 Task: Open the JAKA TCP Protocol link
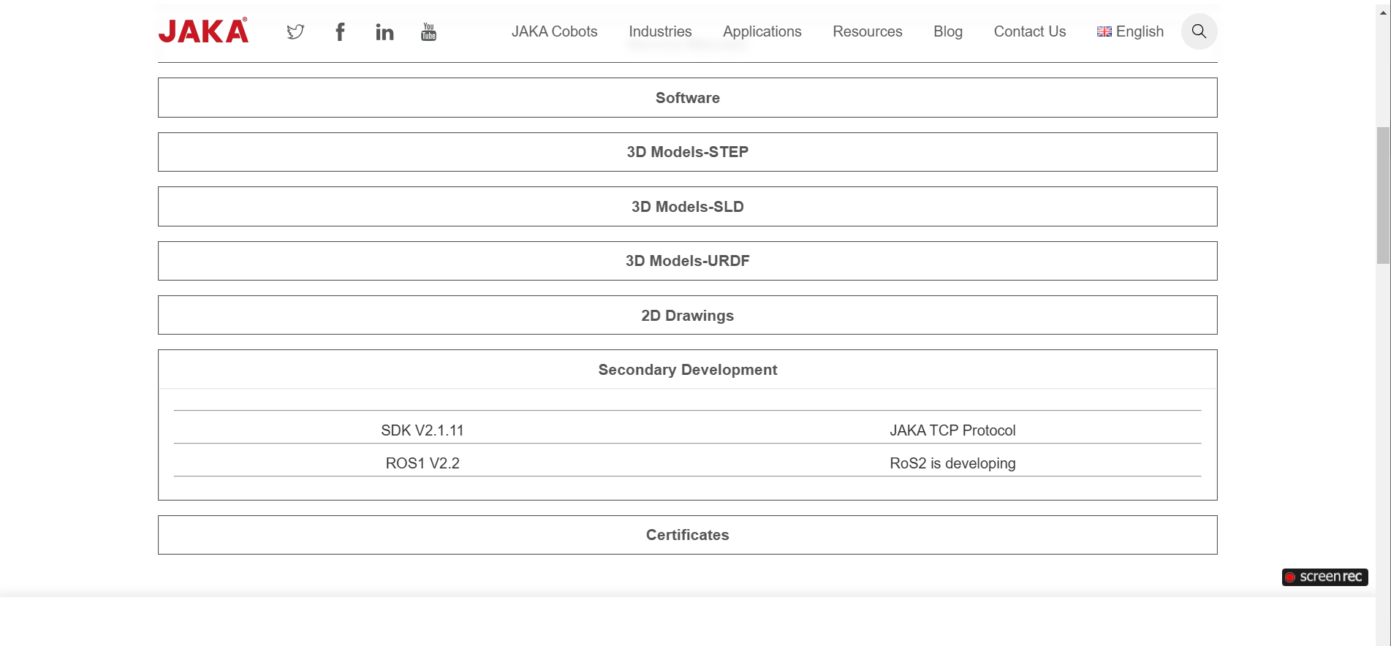coord(952,430)
